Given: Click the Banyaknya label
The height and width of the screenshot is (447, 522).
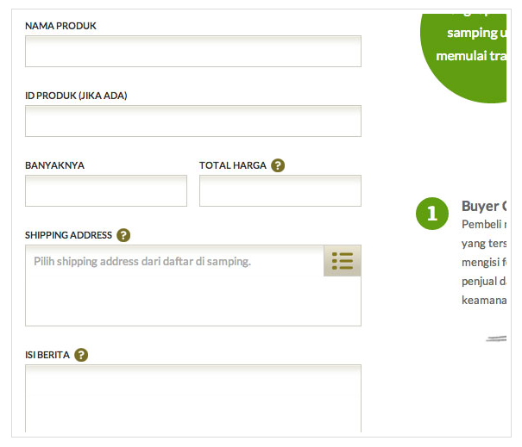Looking at the screenshot, I should click(x=55, y=165).
